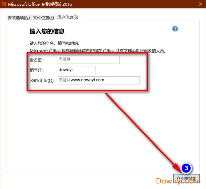Click the 键入您的全名、缩写和组织 instruction text
The height and width of the screenshot is (189, 206).
click(x=54, y=43)
